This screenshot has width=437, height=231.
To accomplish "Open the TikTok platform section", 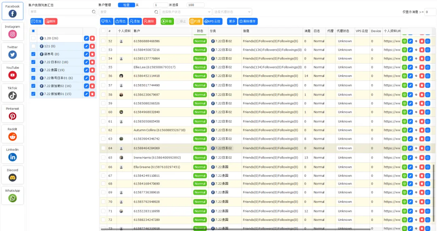I will [x=13, y=93].
